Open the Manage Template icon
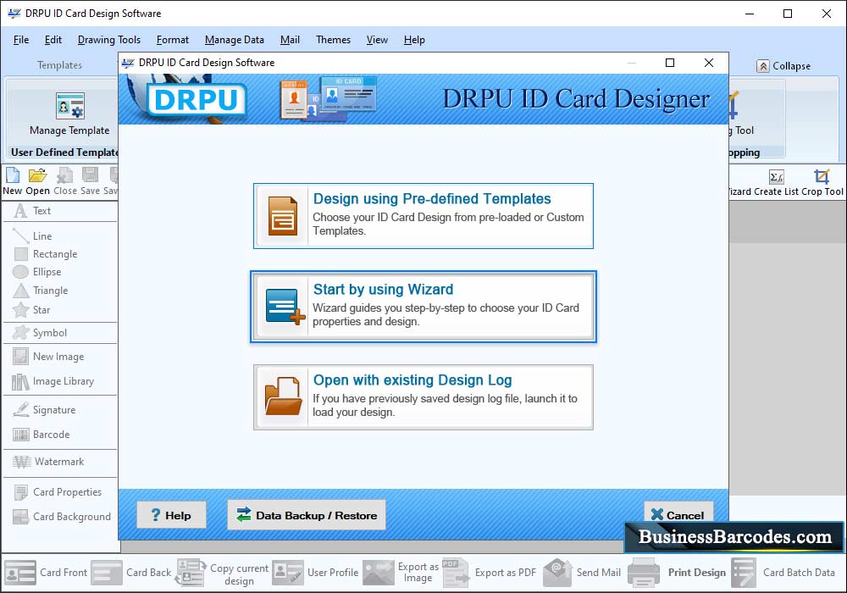The image size is (847, 593). (x=69, y=106)
